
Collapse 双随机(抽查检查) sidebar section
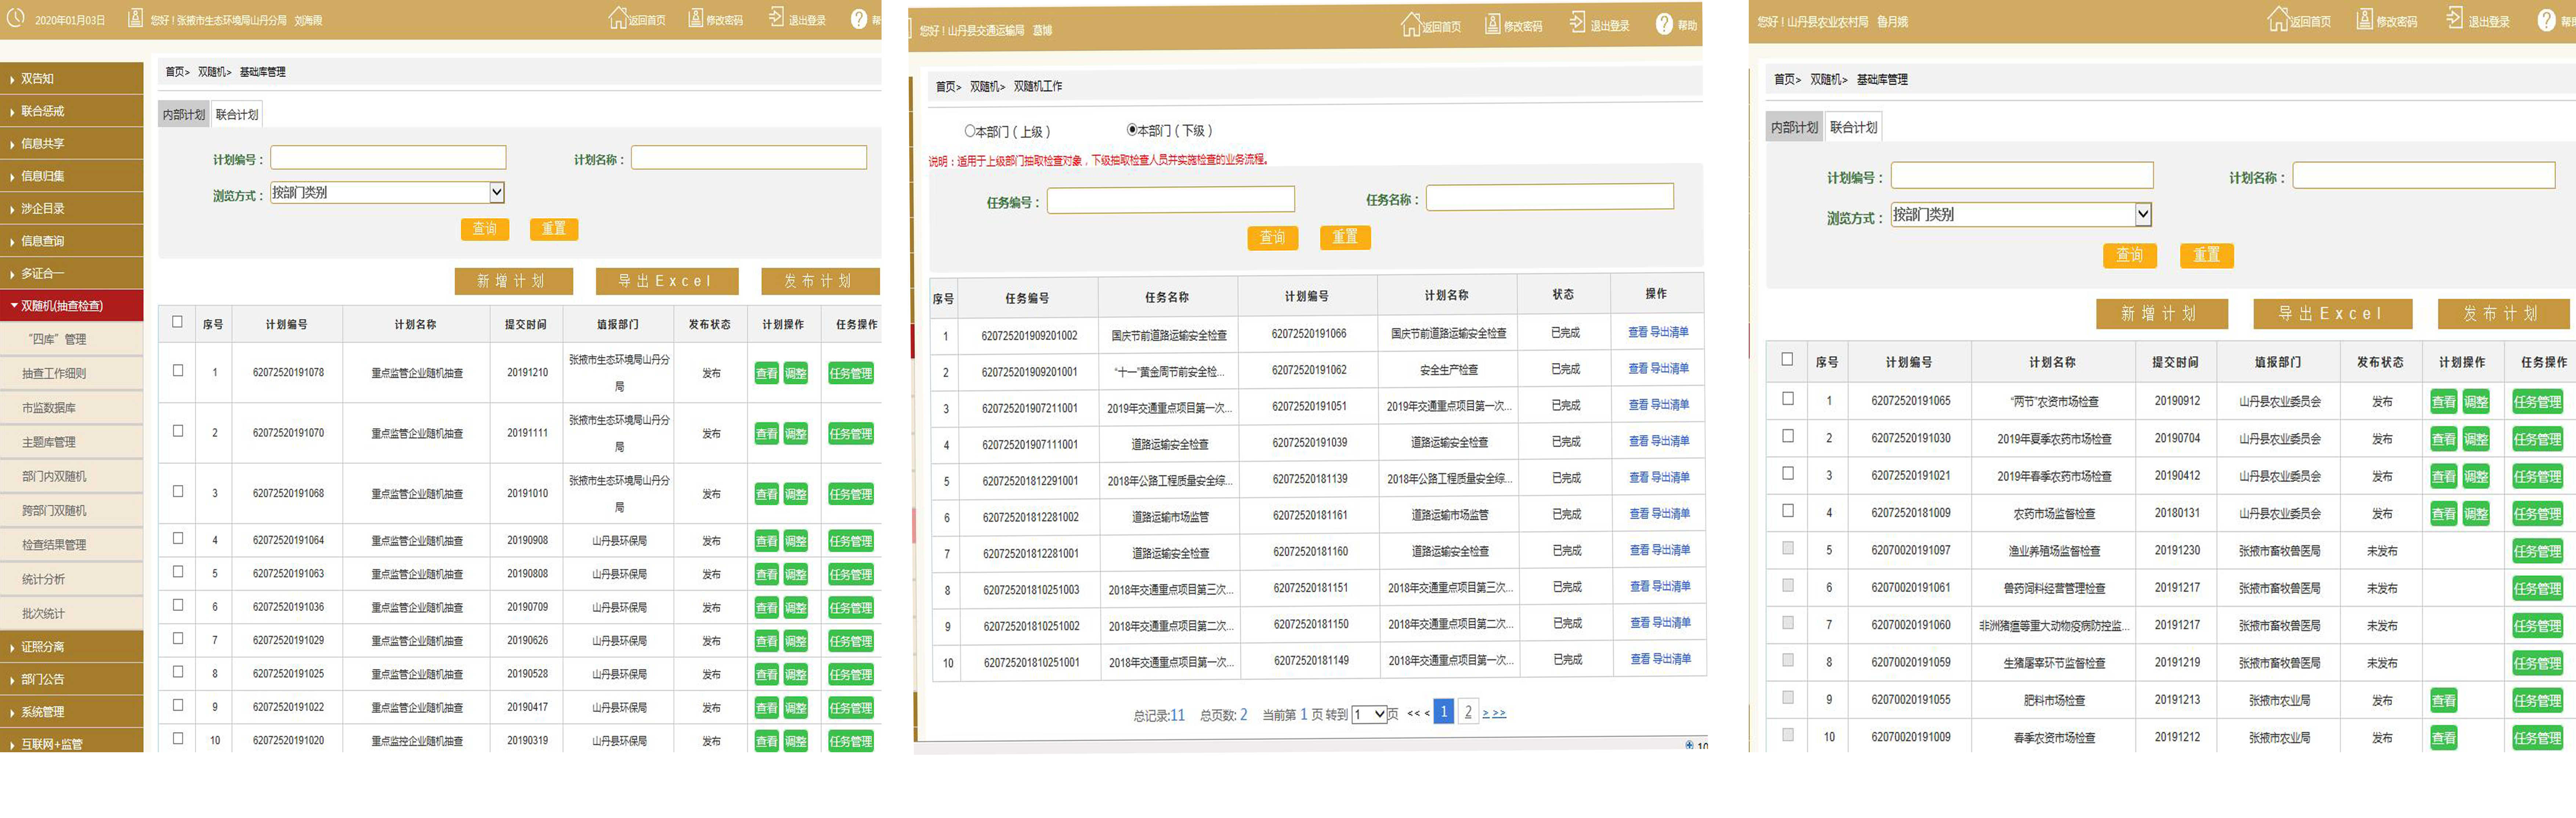(x=72, y=306)
